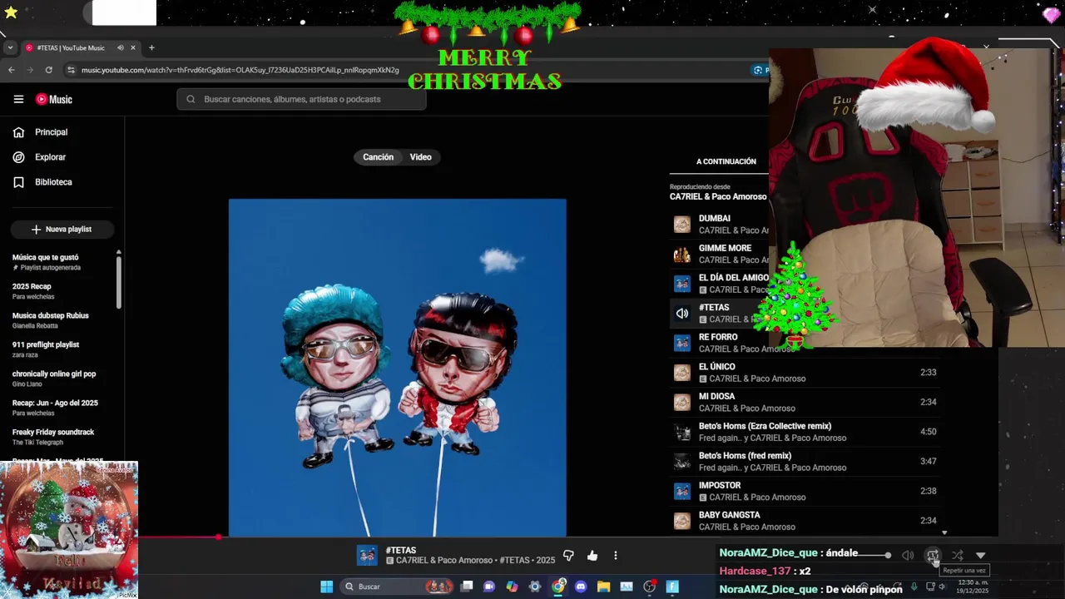1065x599 pixels.
Task: Toggle the repeat button
Action: pos(933,555)
